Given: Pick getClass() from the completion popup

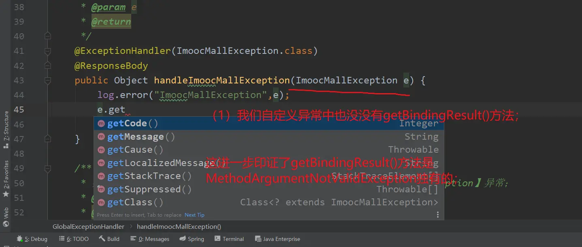Looking at the screenshot, I should [x=269, y=202].
